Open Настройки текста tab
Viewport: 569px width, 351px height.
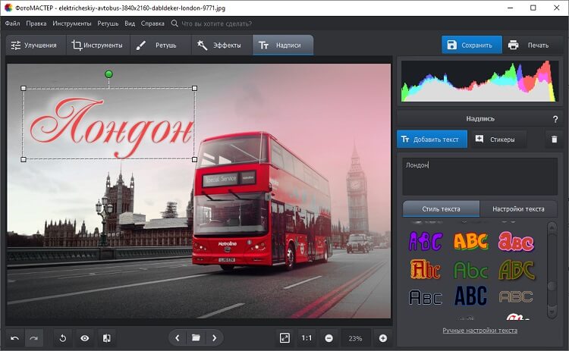pyautogui.click(x=518, y=208)
